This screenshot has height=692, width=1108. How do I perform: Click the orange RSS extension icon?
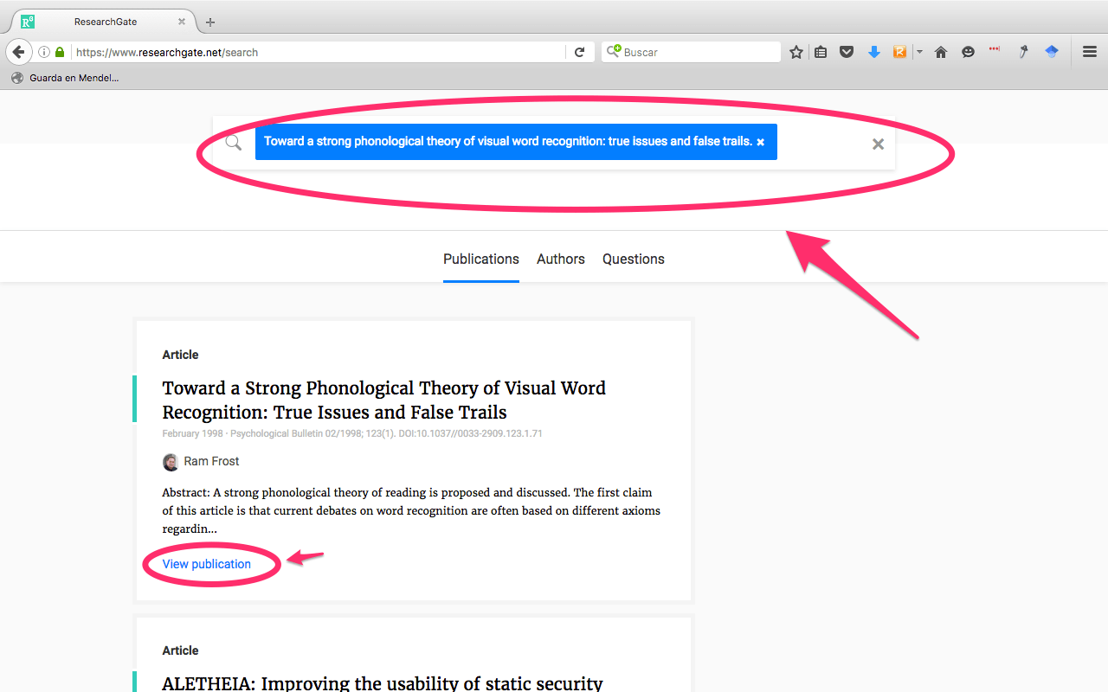click(x=900, y=52)
